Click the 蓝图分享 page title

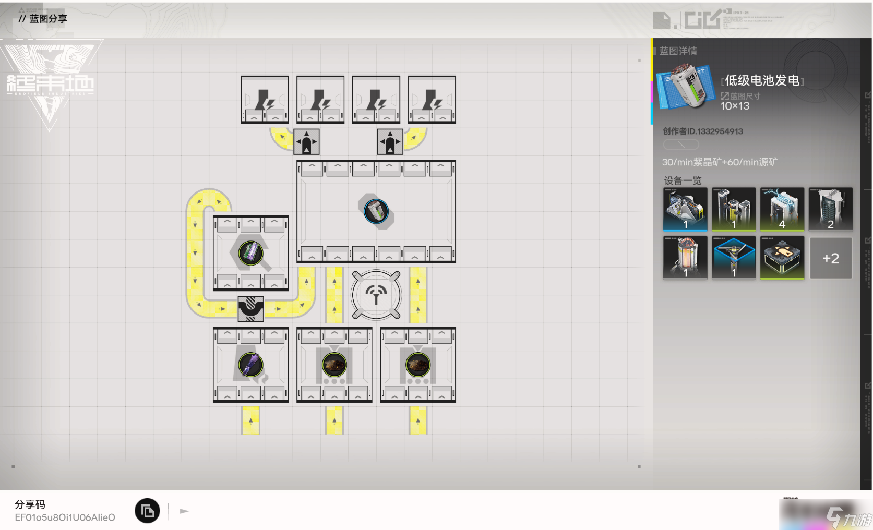pyautogui.click(x=48, y=19)
